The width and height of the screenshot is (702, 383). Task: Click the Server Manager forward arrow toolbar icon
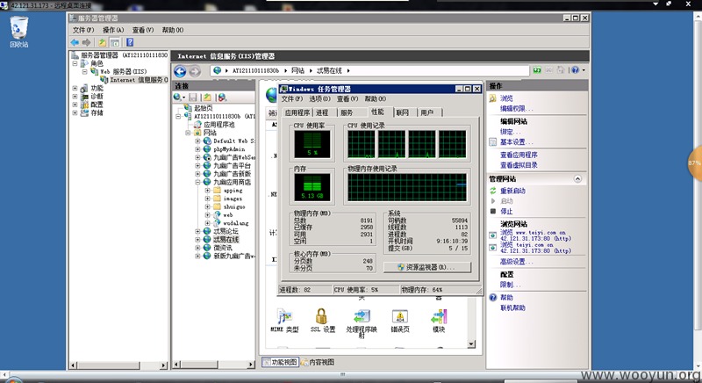[86, 42]
